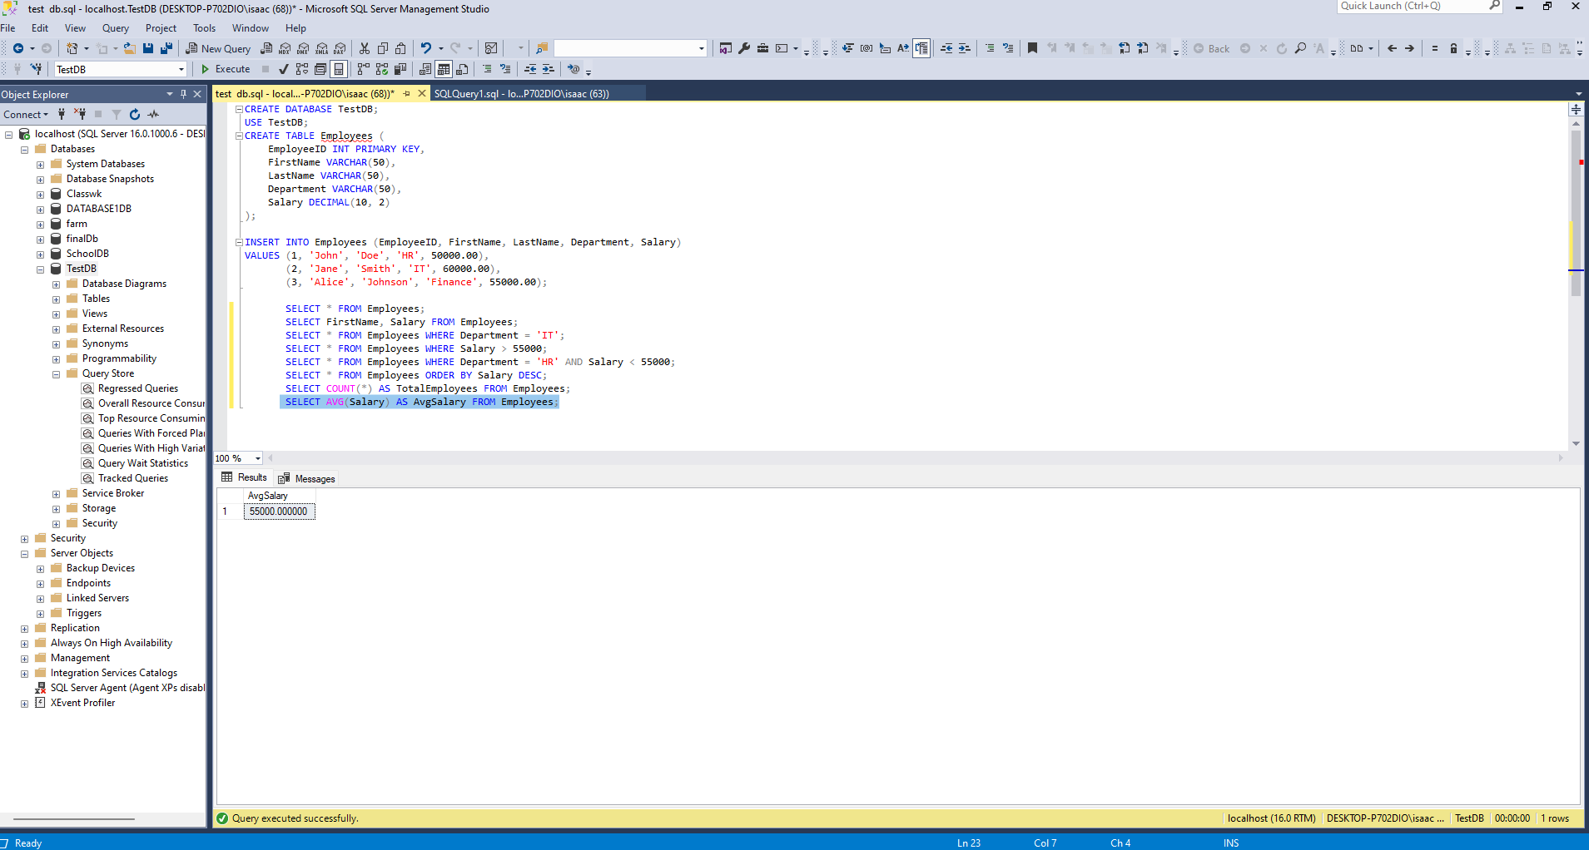
Task: Open the Query menu
Action: 115,27
